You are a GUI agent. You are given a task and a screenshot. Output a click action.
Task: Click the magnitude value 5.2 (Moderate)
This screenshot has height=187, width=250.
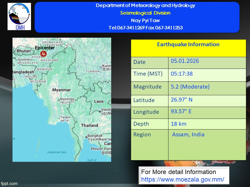[190, 87]
